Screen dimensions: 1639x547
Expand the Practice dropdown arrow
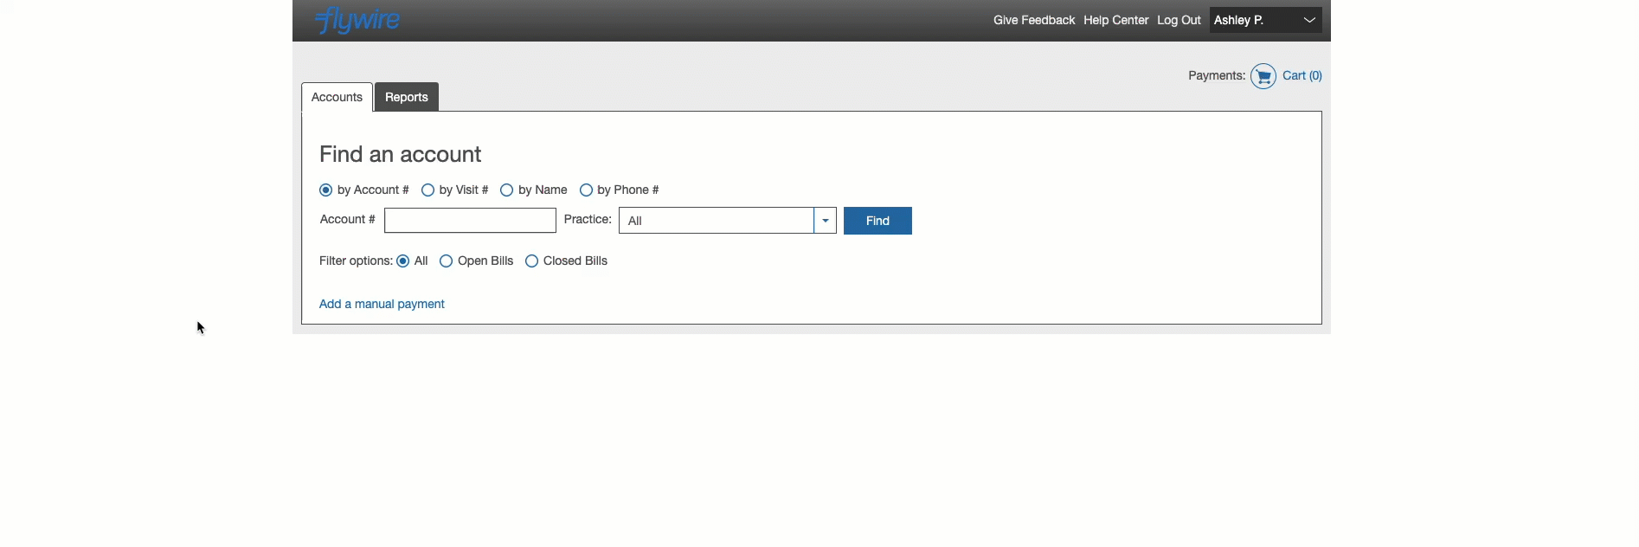coord(826,221)
